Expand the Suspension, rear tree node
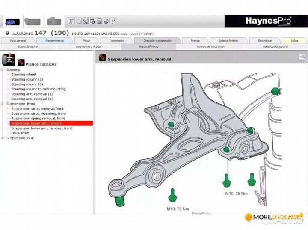The image size is (308, 230). coord(3,138)
